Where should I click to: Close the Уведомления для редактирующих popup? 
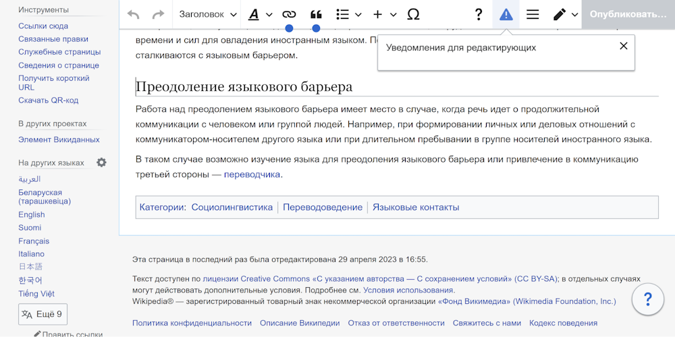(623, 46)
